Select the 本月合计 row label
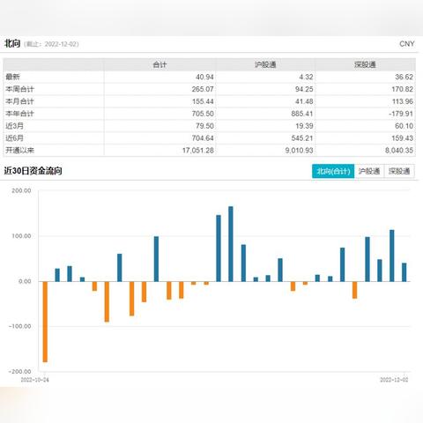Viewport: 423px width, 423px height. click(19, 101)
